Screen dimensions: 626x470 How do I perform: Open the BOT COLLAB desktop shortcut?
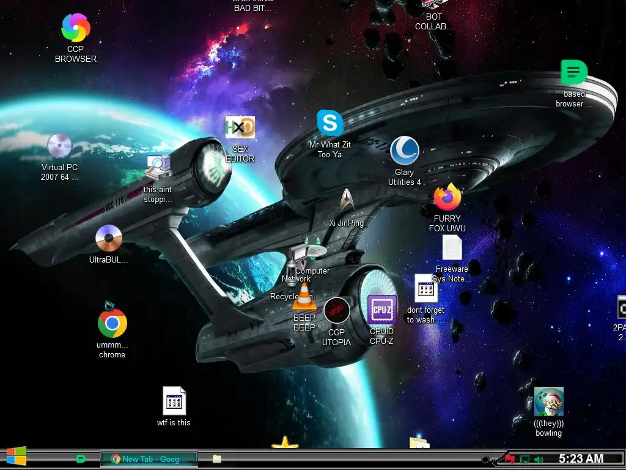pos(434,16)
